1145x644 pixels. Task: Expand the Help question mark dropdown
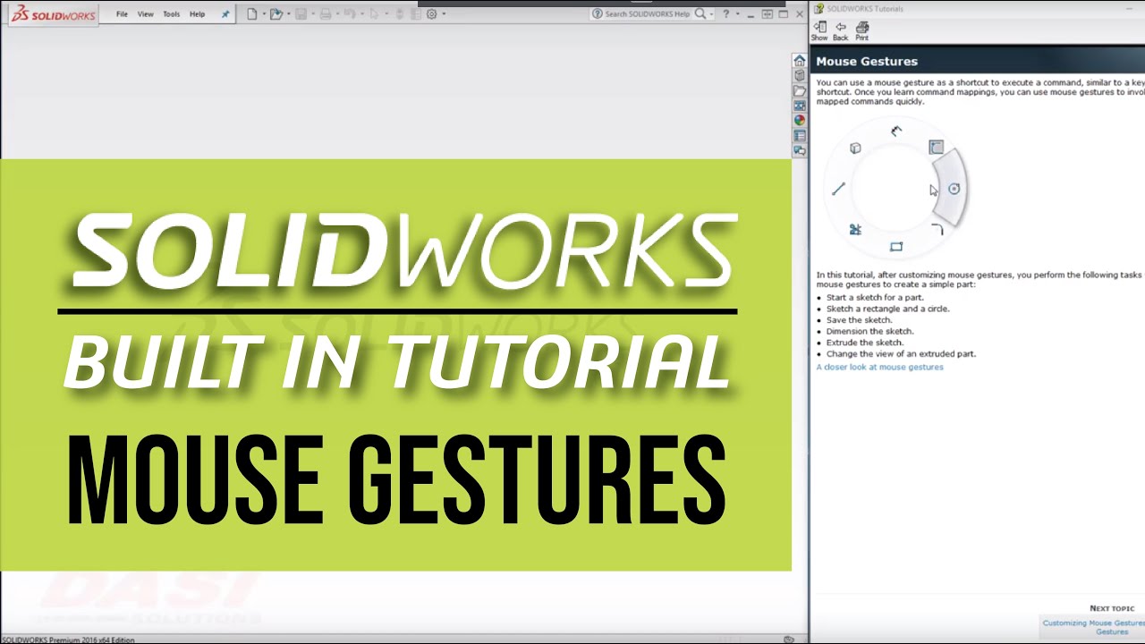[x=737, y=14]
